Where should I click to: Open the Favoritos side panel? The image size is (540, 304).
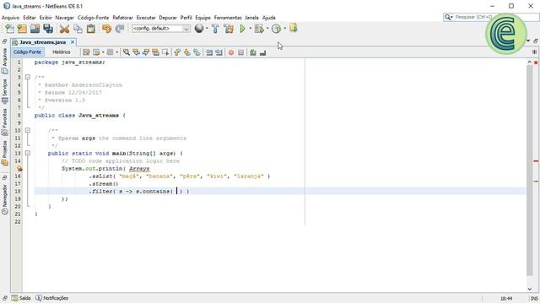[5, 123]
